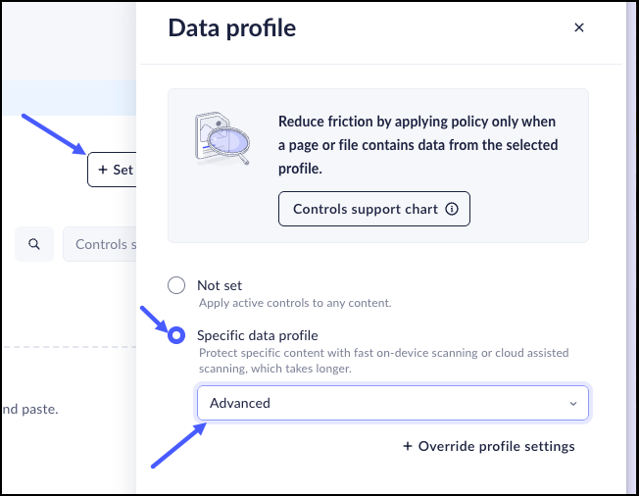Image resolution: width=639 pixels, height=496 pixels.
Task: Click the plus icon on the Set button
Action: coord(103,170)
